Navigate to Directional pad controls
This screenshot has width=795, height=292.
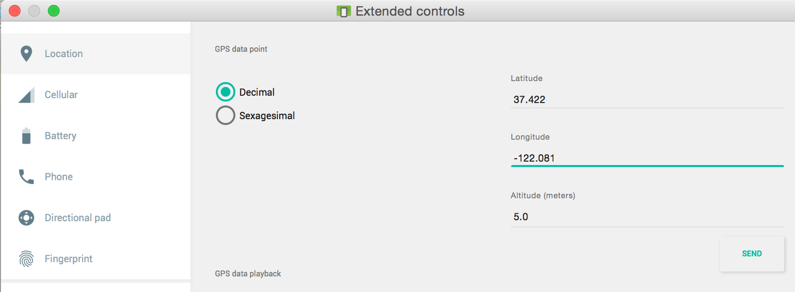click(x=78, y=217)
